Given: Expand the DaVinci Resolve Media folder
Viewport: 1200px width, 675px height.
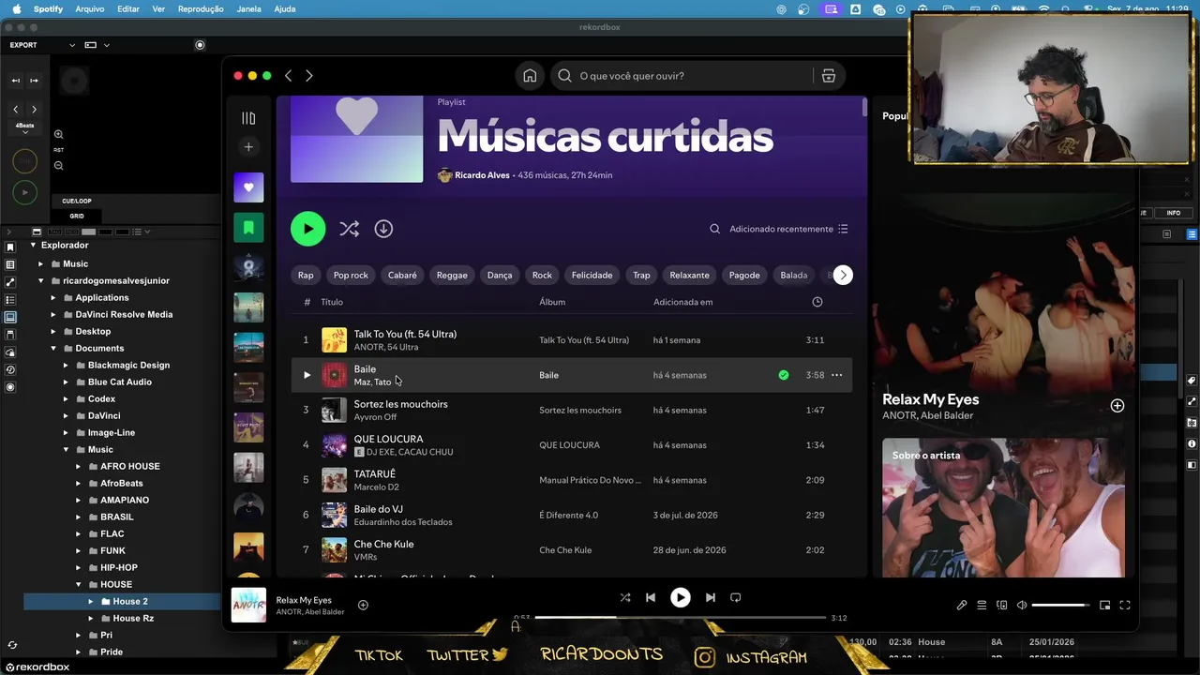Looking at the screenshot, I should tap(53, 315).
